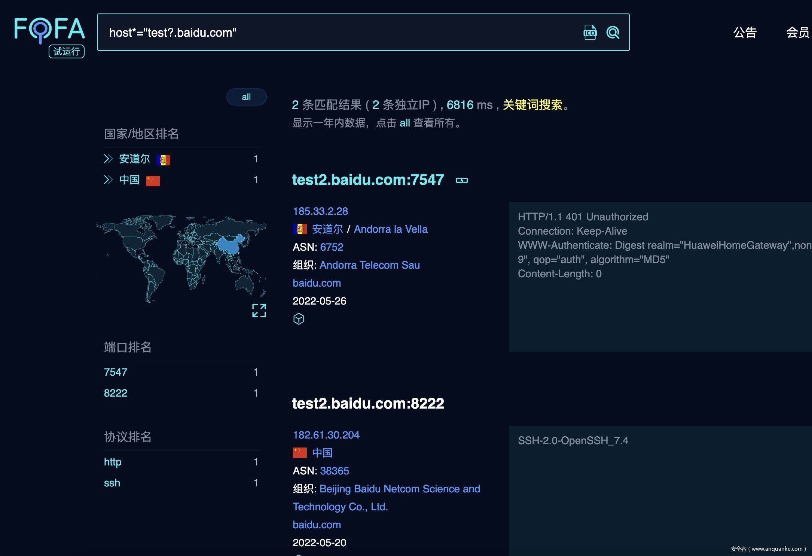Open the 公告 menu item

coord(745,33)
